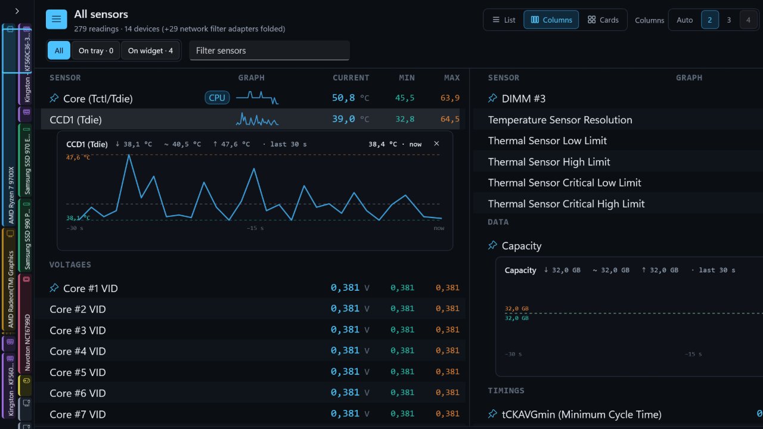Expand the device sidebar with the top chevron
Viewport: 763px width, 429px height.
click(17, 11)
